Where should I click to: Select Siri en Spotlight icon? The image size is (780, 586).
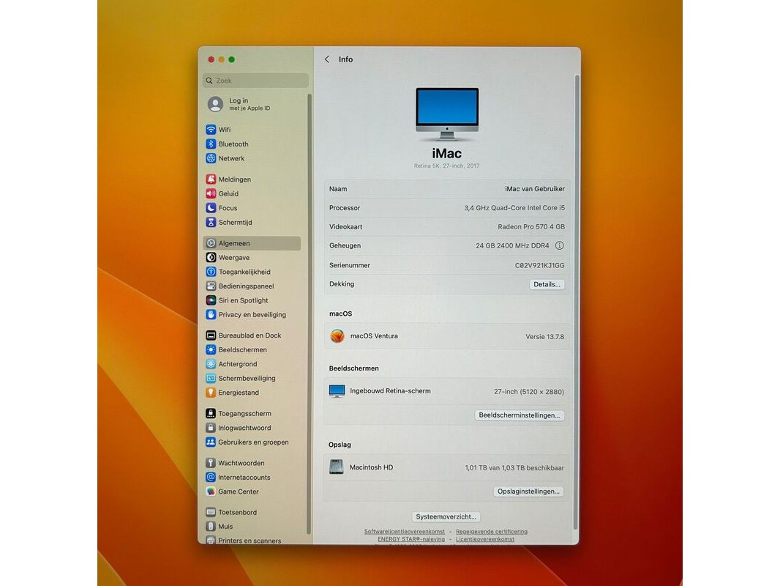[211, 300]
